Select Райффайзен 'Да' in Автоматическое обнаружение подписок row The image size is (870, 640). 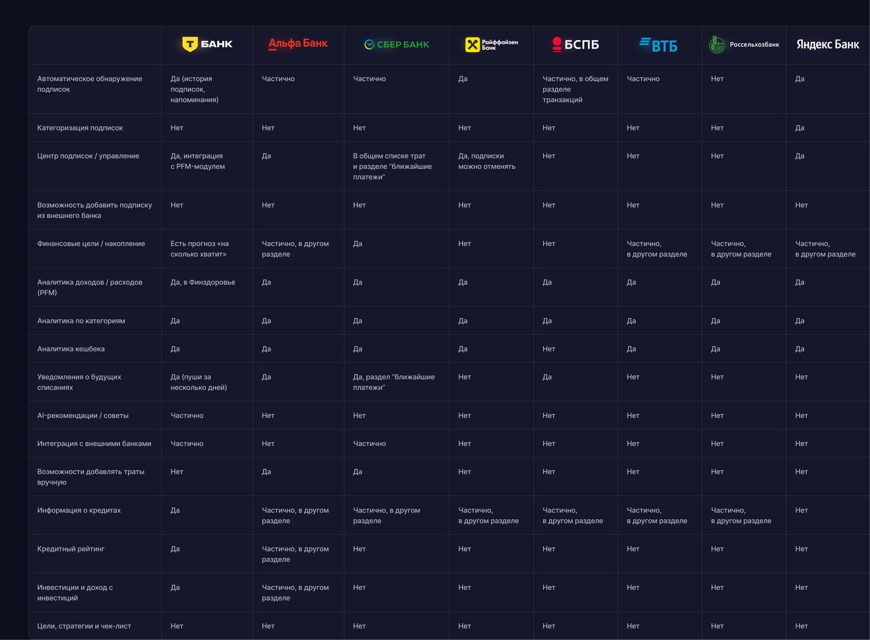(463, 79)
